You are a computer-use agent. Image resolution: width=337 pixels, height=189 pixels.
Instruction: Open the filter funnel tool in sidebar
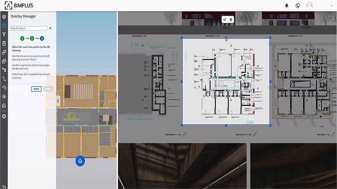click(4, 34)
